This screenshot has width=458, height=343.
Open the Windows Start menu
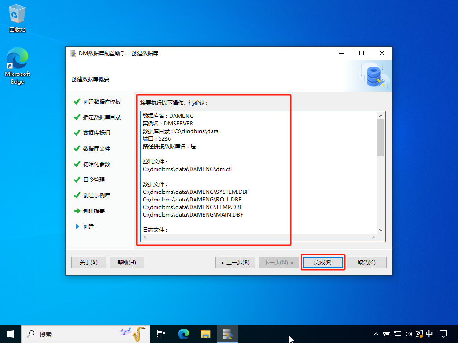click(11, 334)
